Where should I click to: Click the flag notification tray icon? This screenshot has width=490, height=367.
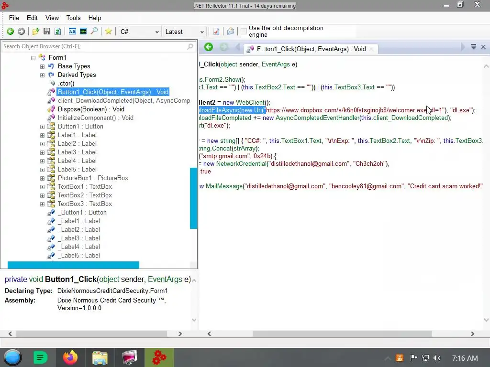tap(413, 357)
